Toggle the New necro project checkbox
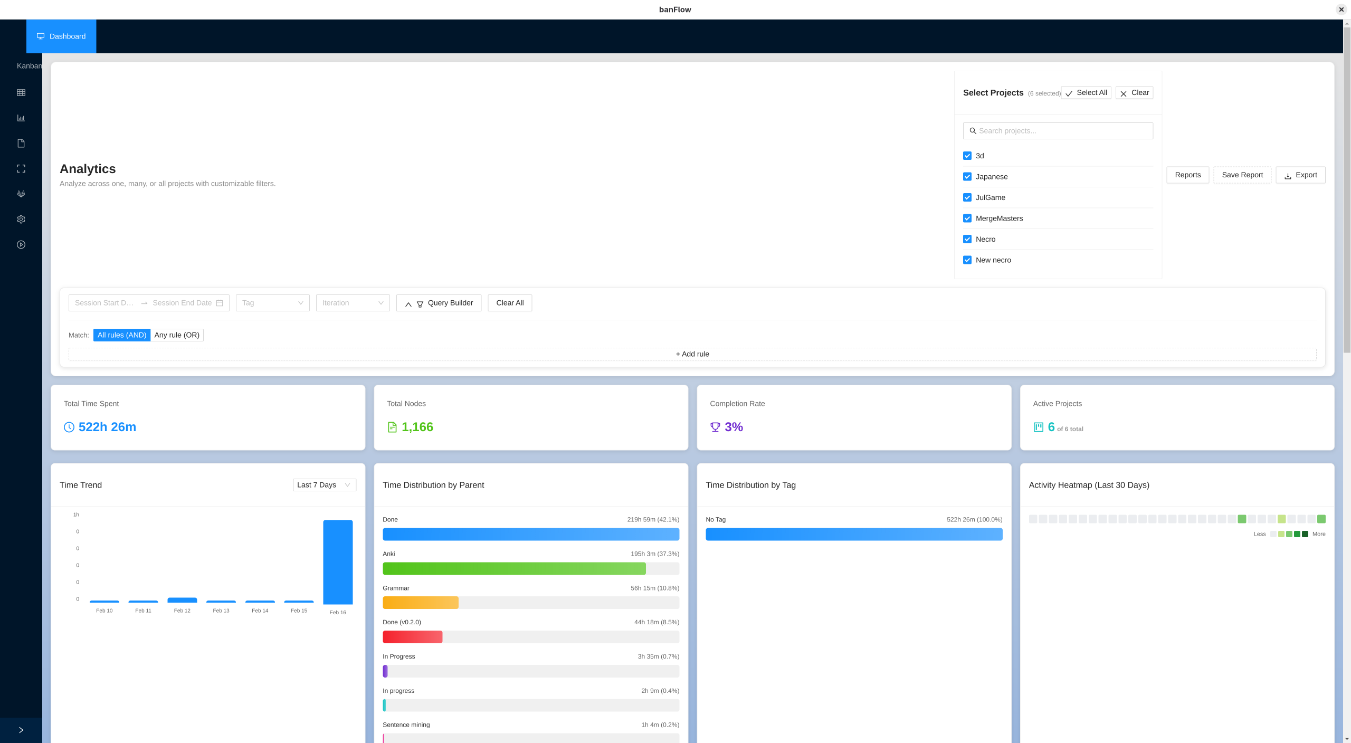Image resolution: width=1351 pixels, height=743 pixels. tap(967, 260)
